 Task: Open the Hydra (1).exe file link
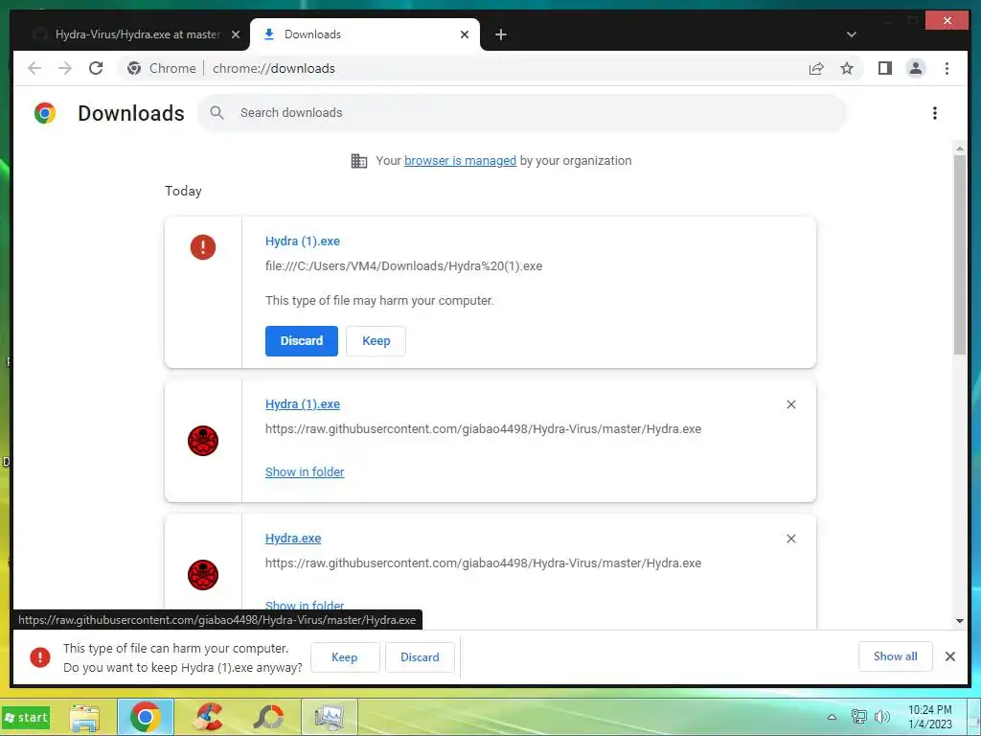pos(302,404)
